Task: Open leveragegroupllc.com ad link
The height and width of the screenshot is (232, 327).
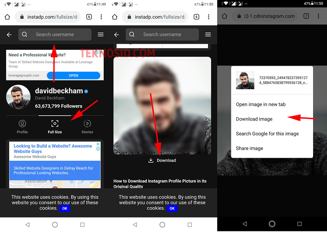Action: [24, 75]
